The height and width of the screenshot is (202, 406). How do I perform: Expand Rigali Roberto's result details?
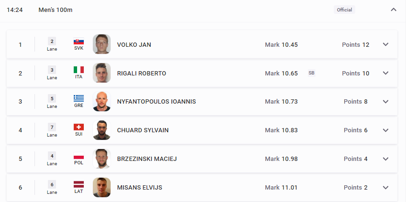(386, 73)
